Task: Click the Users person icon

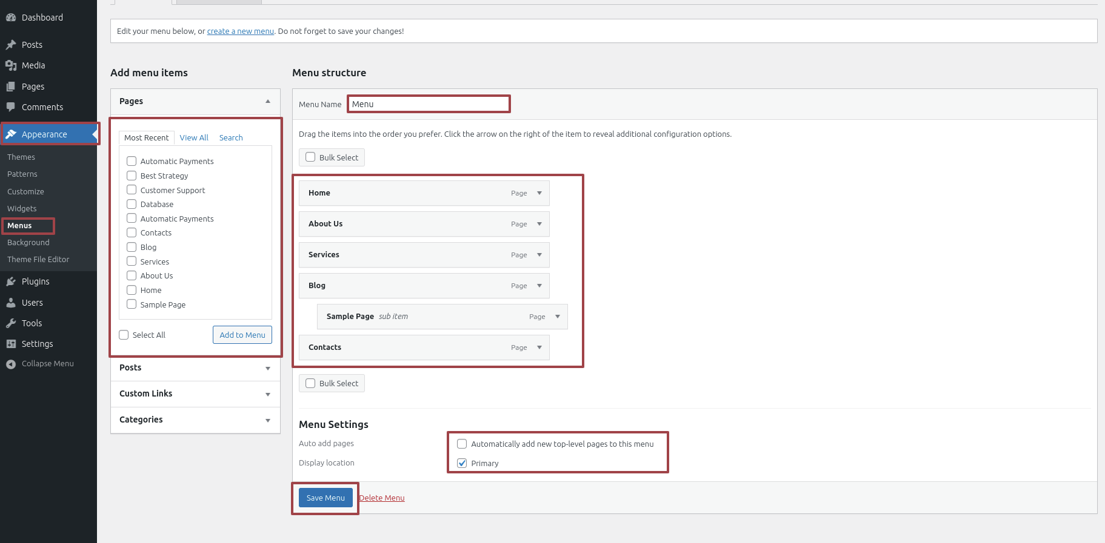Action: (11, 303)
